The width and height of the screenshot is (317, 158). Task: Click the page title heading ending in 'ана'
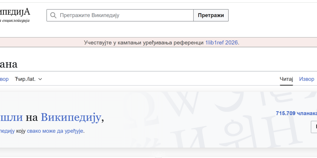(x=9, y=64)
